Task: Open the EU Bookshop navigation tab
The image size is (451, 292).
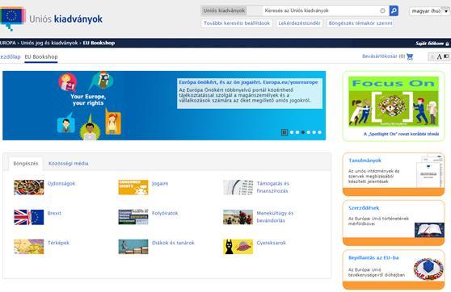Action: pos(41,56)
